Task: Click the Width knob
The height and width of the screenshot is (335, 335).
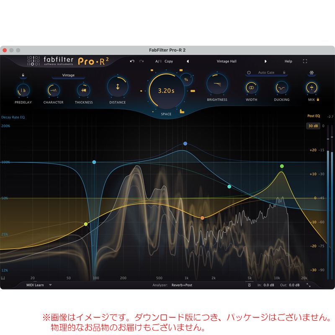Action: tap(251, 88)
